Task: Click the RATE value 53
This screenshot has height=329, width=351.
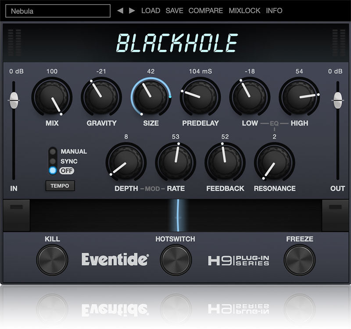Action: pos(175,137)
